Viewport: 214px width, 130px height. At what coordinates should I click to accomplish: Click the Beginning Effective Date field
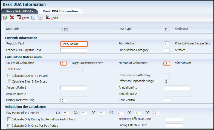175,119
